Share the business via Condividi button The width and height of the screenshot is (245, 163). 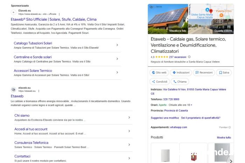pos(160,81)
